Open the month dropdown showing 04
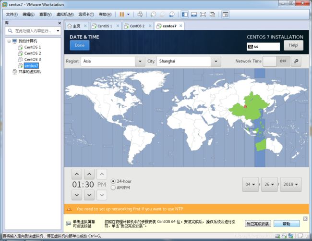Viewport: 312px width, 241px height. 251,184
